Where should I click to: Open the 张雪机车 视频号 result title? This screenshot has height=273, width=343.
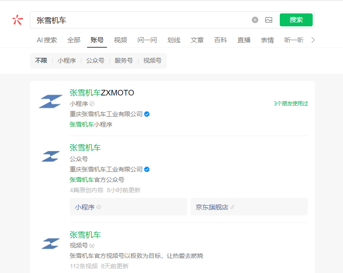pos(85,235)
